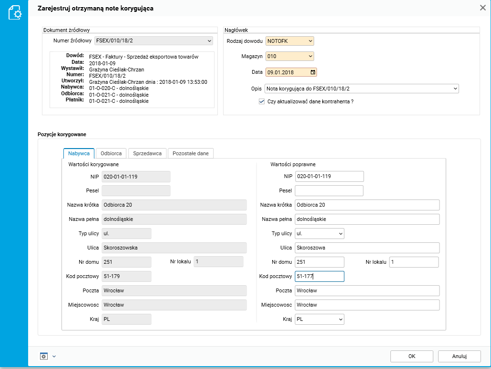This screenshot has height=369, width=491.
Task: Click the document settings icon in the sidebar
Action: pos(14,12)
